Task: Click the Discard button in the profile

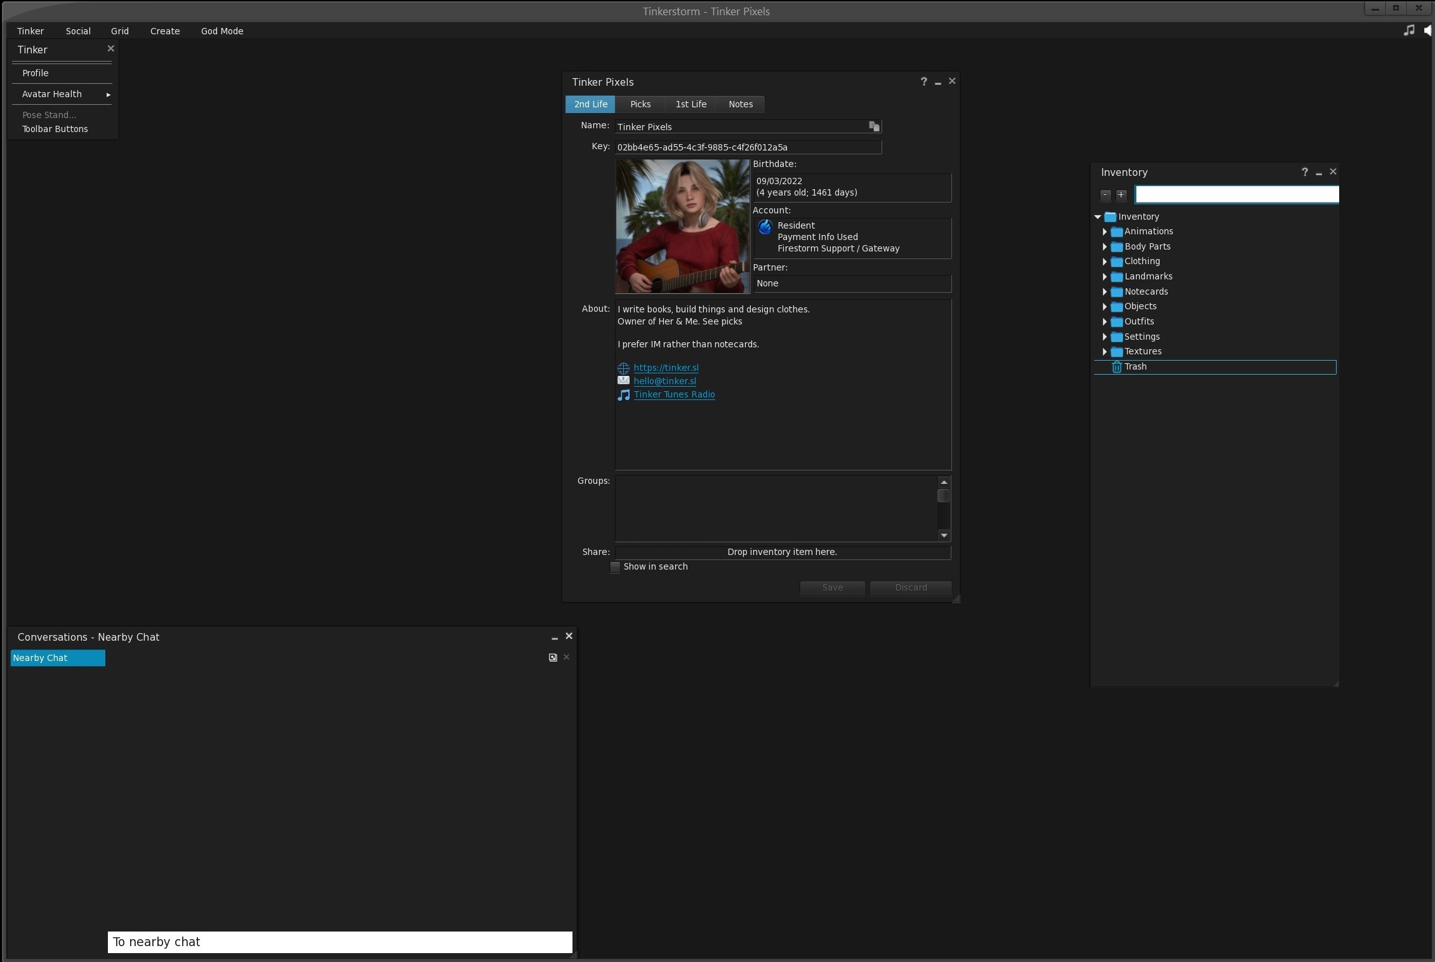Action: point(911,588)
